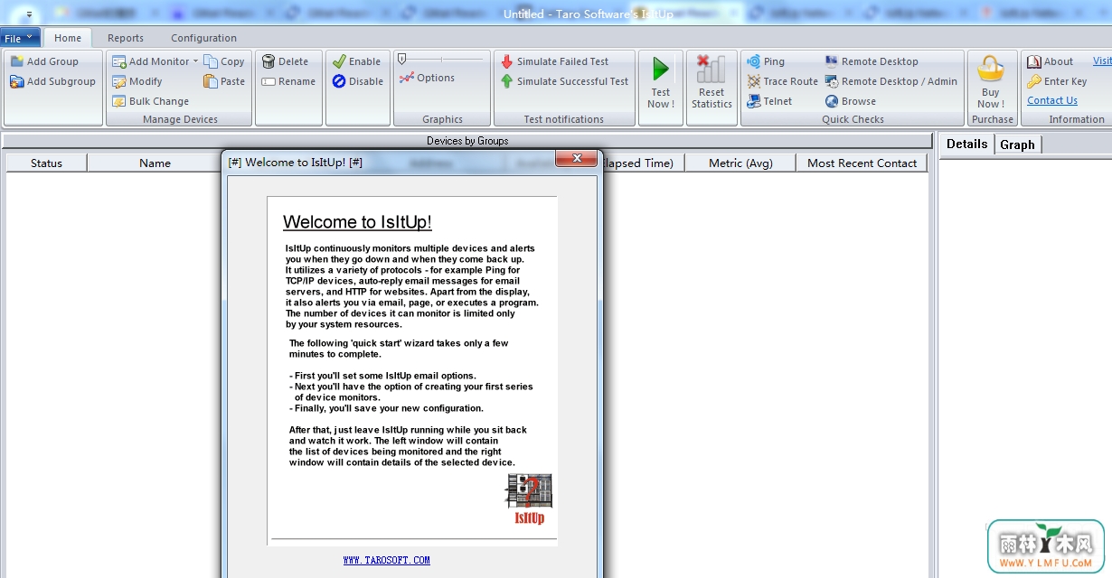Open Telnet quick check
The height and width of the screenshot is (578, 1112).
tap(769, 101)
